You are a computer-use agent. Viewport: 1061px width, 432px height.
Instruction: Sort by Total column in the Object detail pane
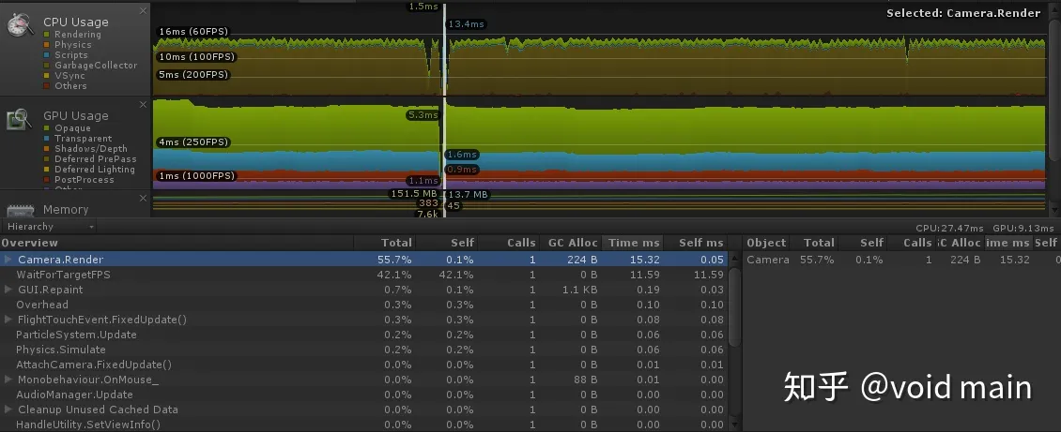(815, 243)
